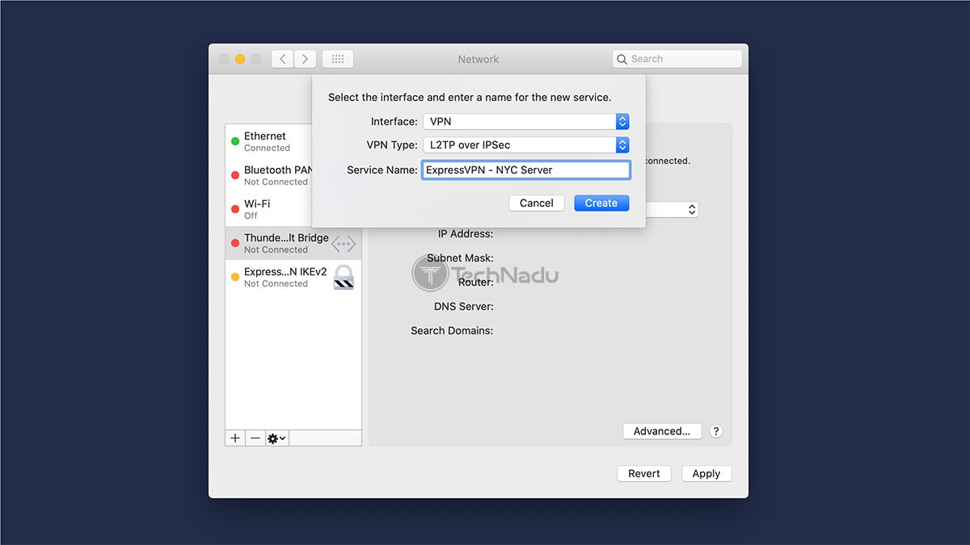Image resolution: width=970 pixels, height=545 pixels.
Task: Create the new VPN service
Action: pyautogui.click(x=601, y=203)
